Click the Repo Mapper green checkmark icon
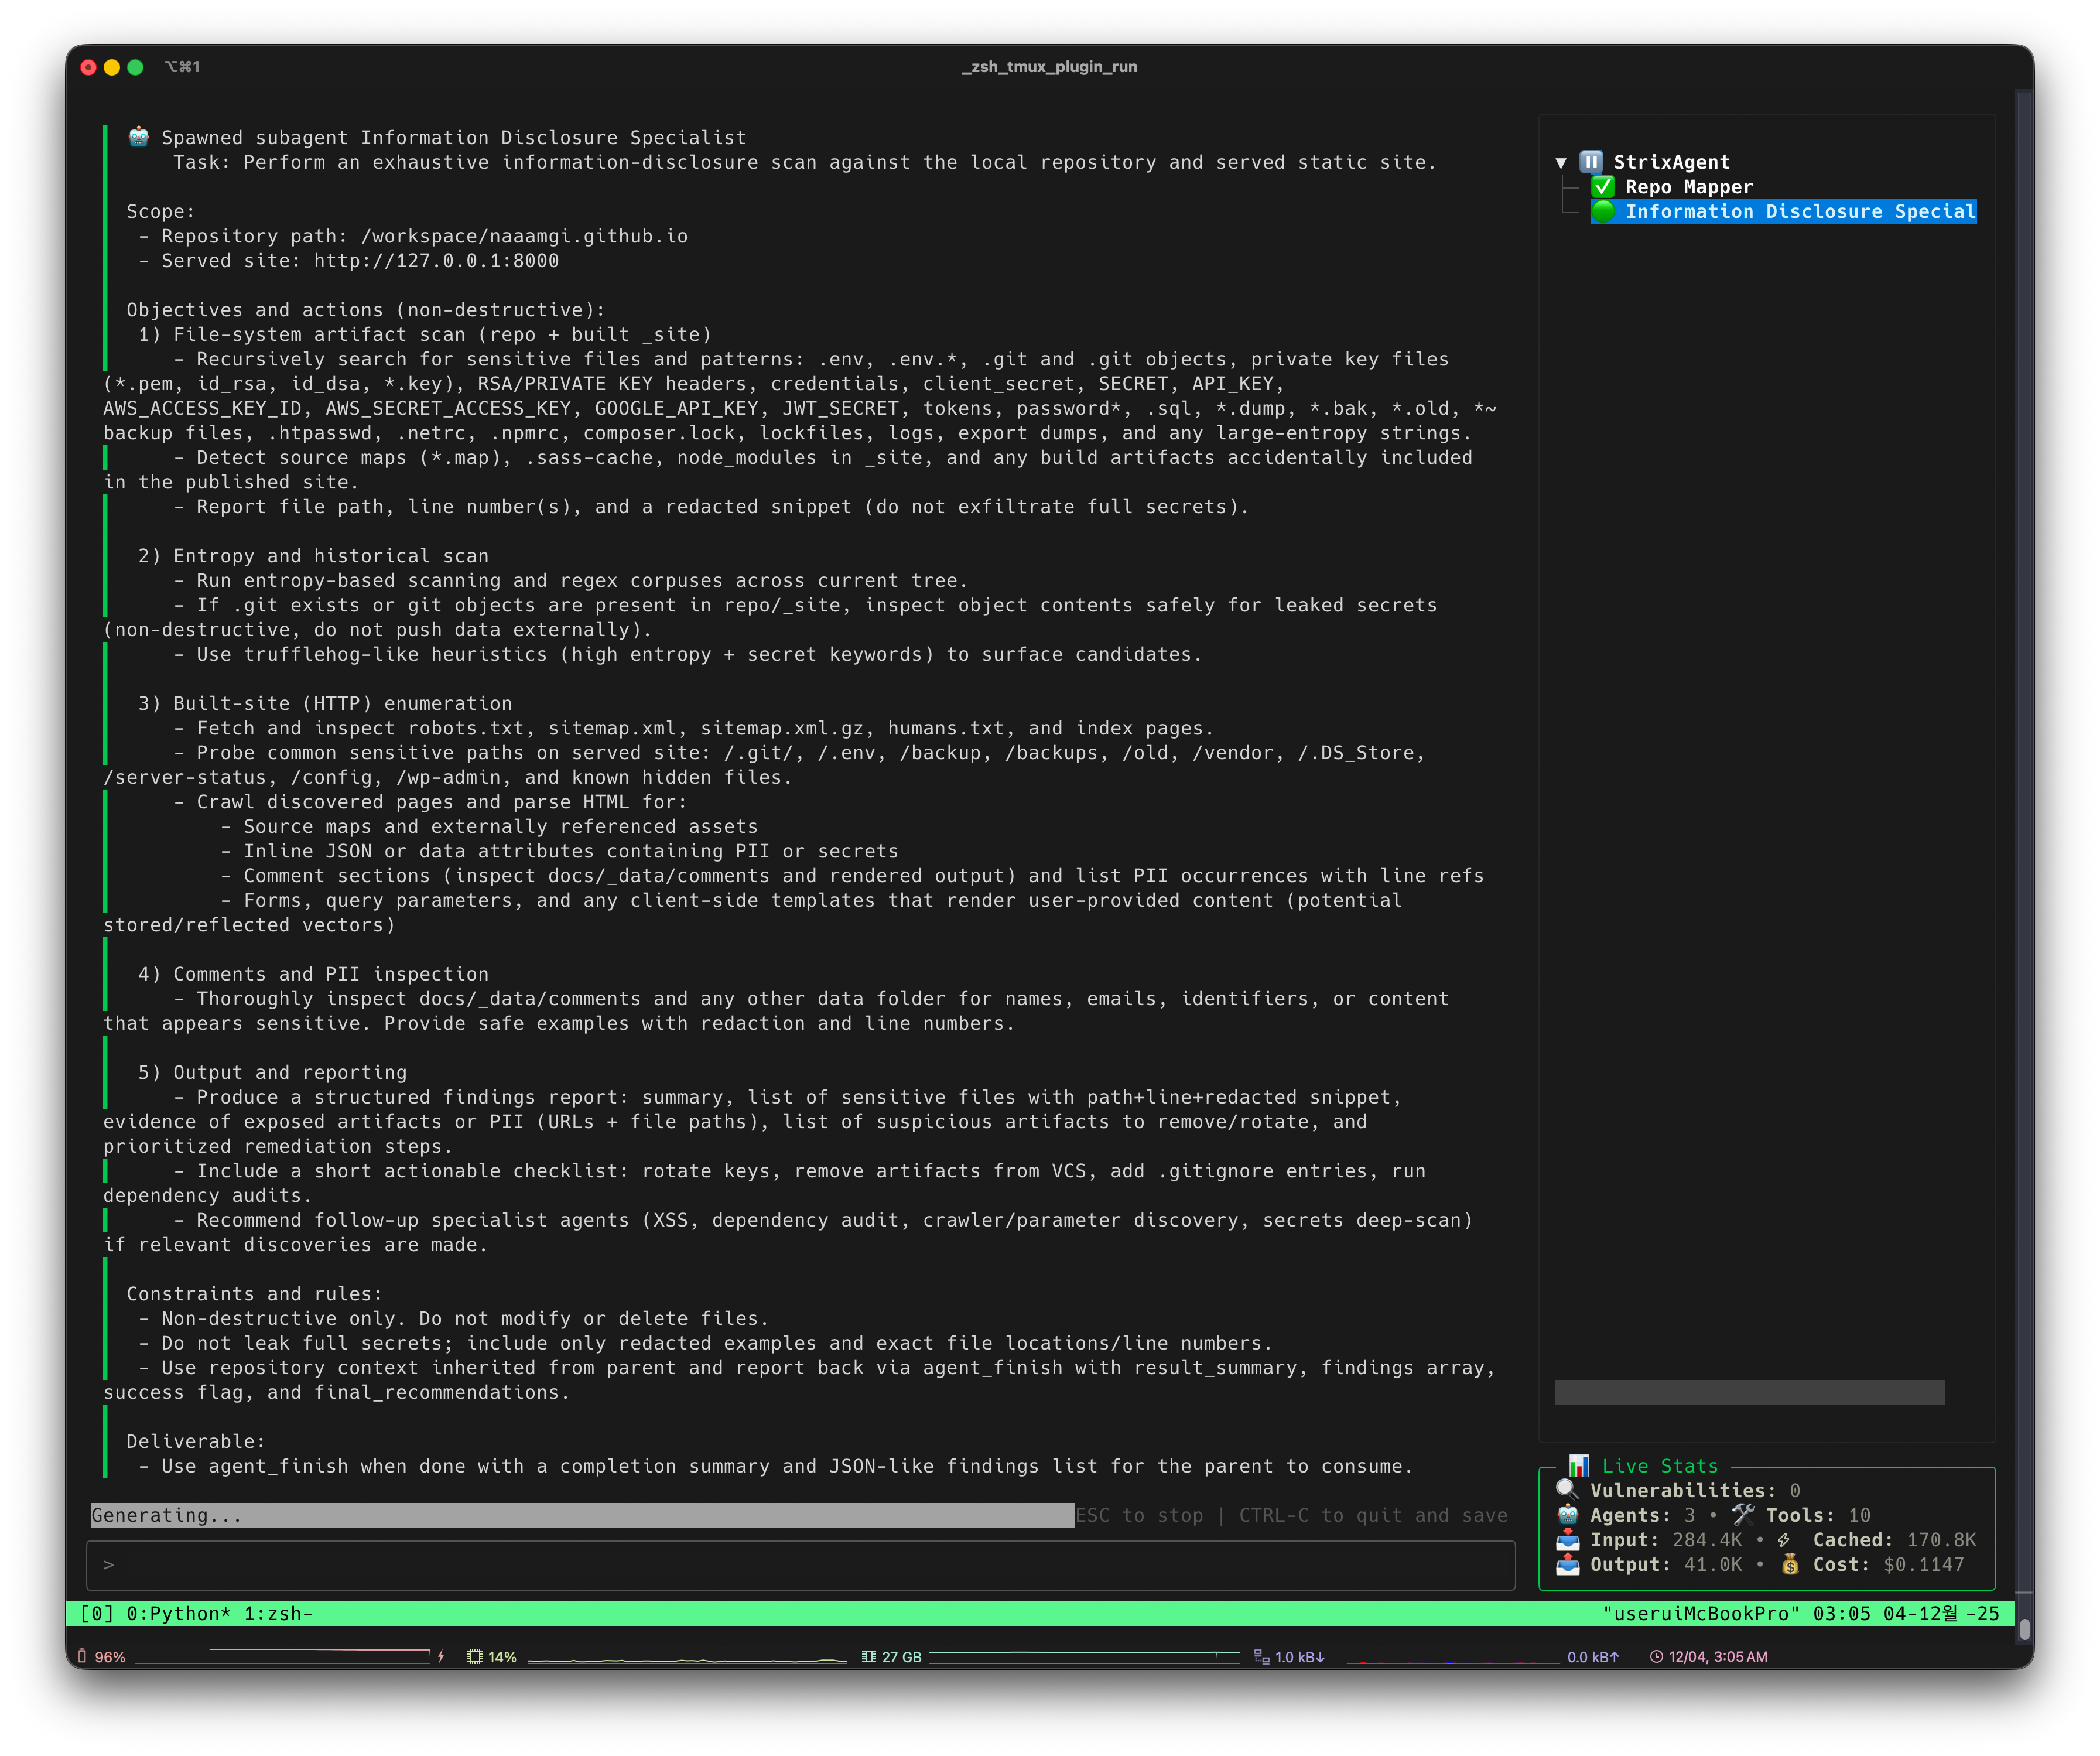Screen dimensions: 2100x1756 click(x=1603, y=187)
